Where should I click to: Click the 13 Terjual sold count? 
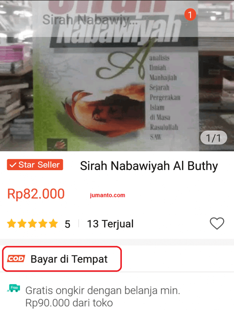[x=110, y=224]
